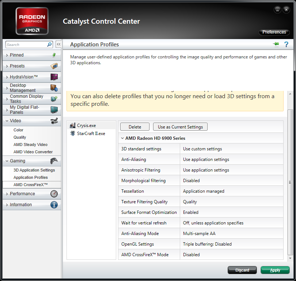Expand the HydraVision section
Image resolution: width=296 pixels, height=281 pixels.
pyautogui.click(x=7, y=77)
